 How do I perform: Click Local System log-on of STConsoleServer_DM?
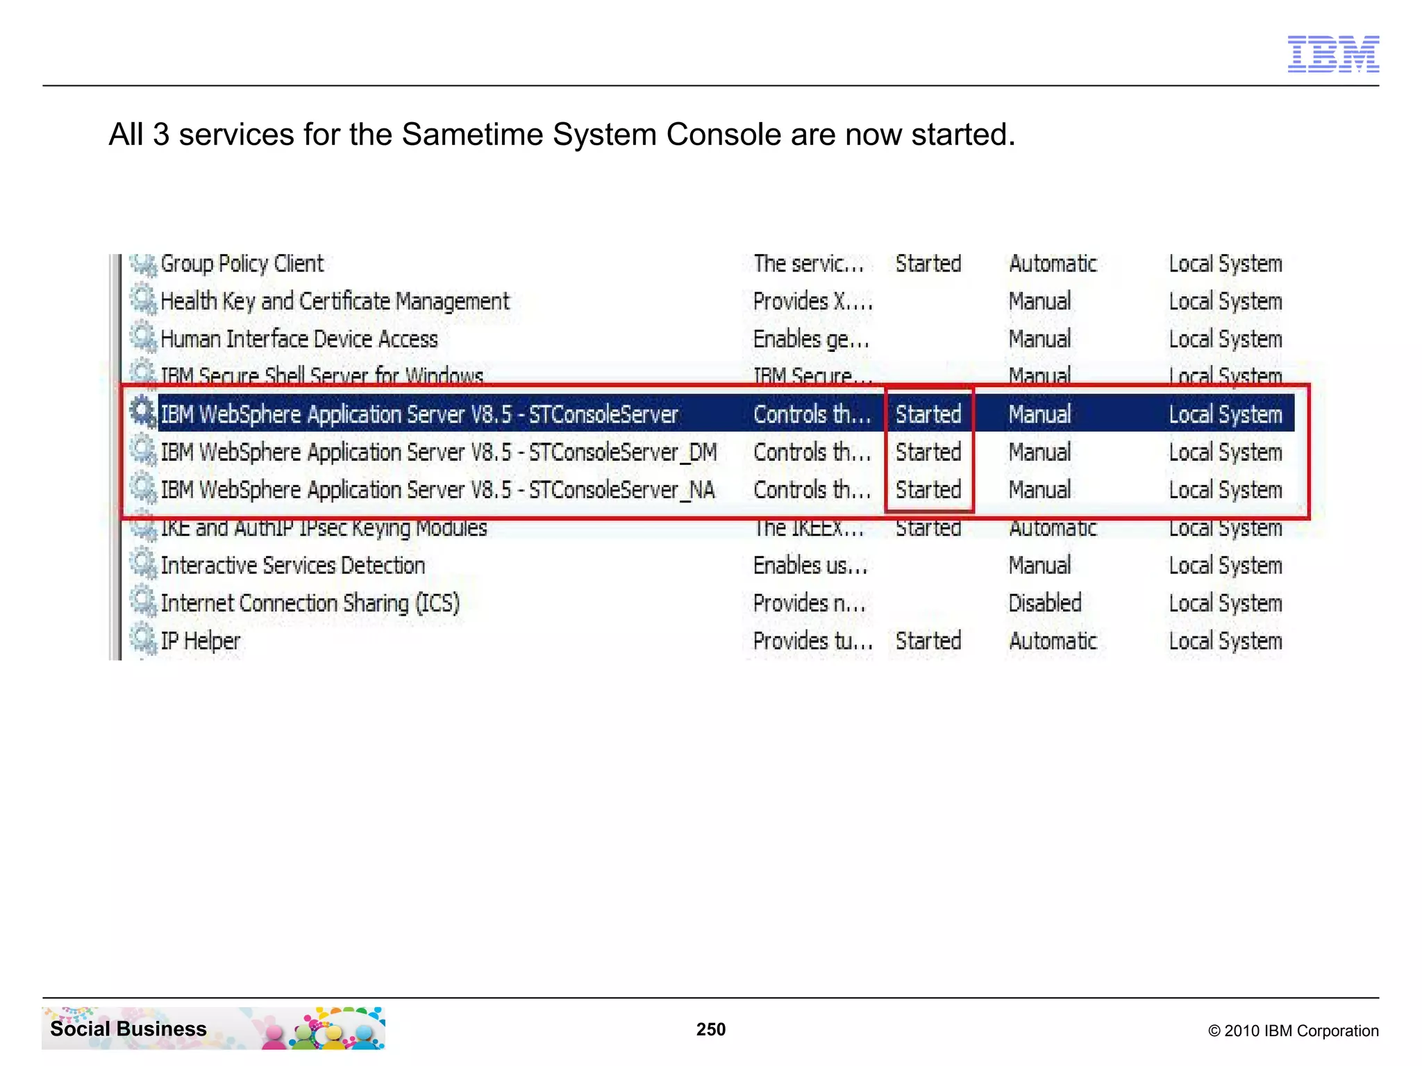pos(1226,452)
